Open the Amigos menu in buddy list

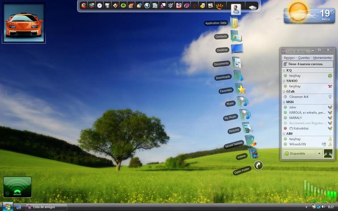point(289,58)
